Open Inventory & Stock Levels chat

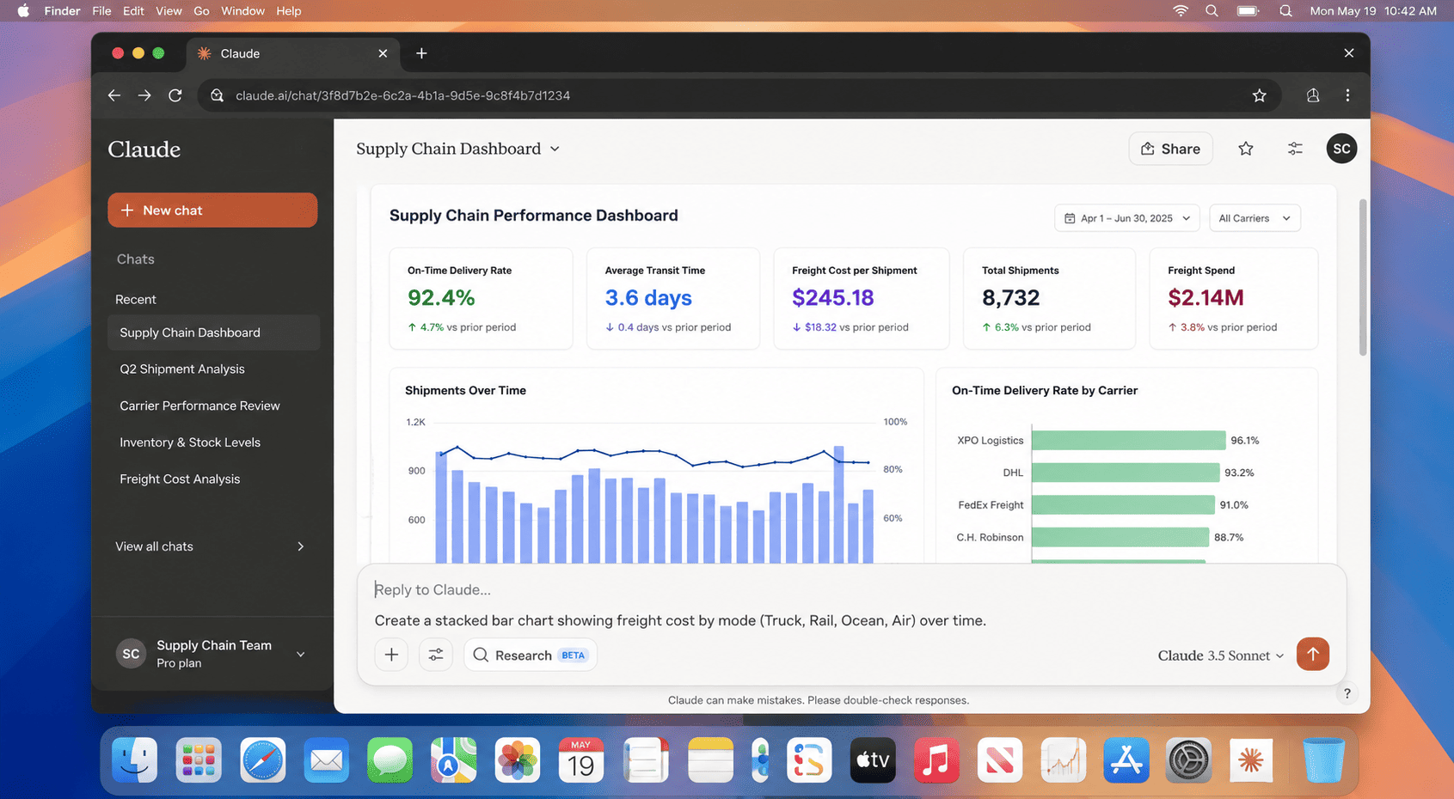click(x=213, y=442)
